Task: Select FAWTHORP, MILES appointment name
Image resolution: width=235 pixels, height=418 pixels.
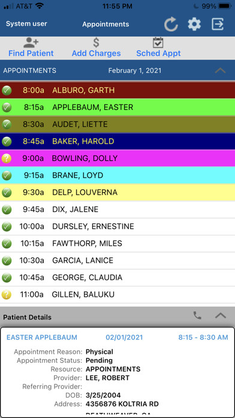Action: [x=87, y=243]
